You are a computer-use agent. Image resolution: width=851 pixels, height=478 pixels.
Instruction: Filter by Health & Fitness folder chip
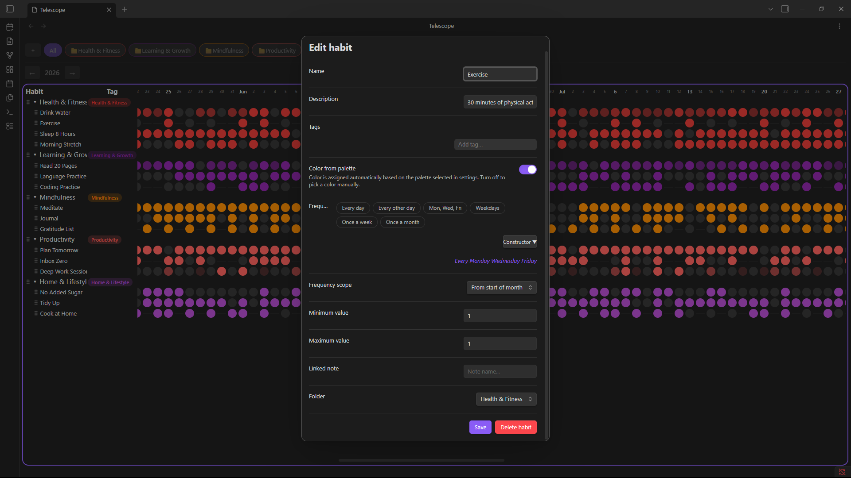point(95,50)
